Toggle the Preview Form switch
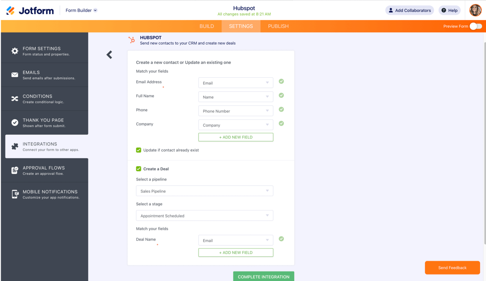Viewport: 486px width, 281px height. 476,26
